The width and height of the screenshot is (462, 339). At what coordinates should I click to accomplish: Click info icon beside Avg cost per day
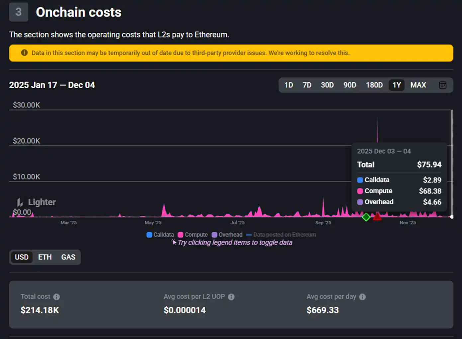pos(362,297)
